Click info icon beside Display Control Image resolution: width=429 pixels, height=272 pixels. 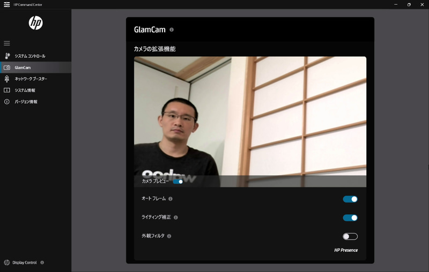pyautogui.click(x=42, y=262)
